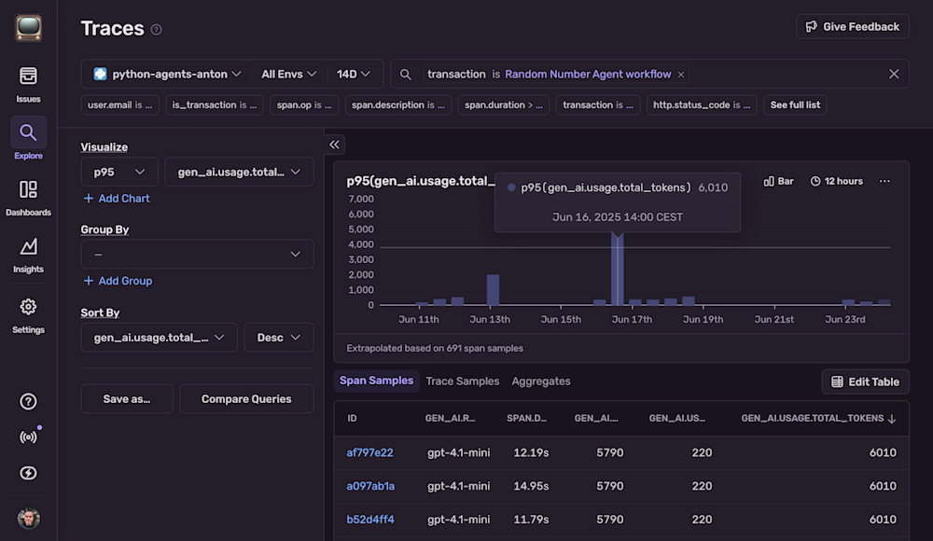Open Settings from the sidebar
Image resolution: width=933 pixels, height=541 pixels.
28,315
